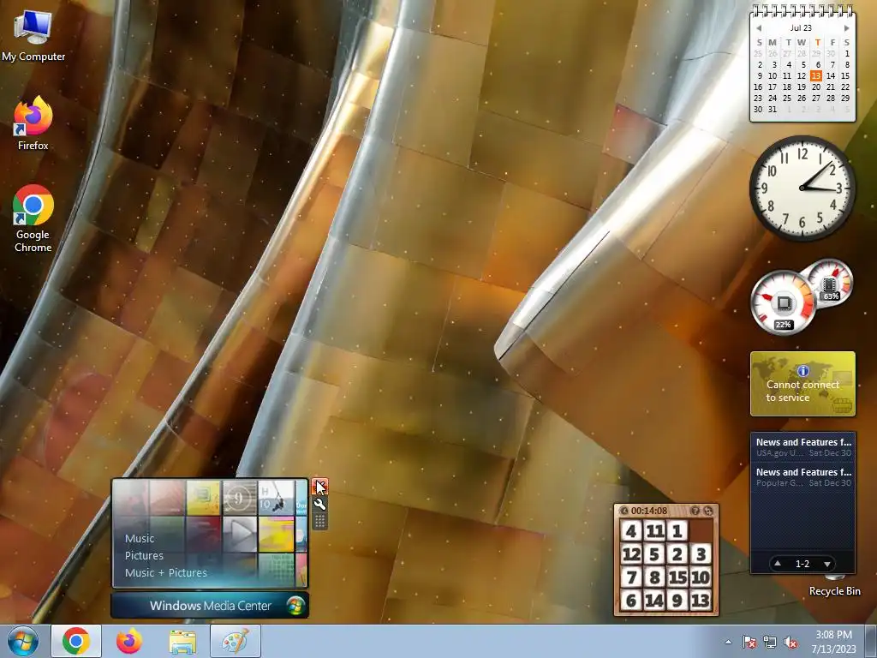Grab the Media Center gadget drag handle

[x=319, y=522]
